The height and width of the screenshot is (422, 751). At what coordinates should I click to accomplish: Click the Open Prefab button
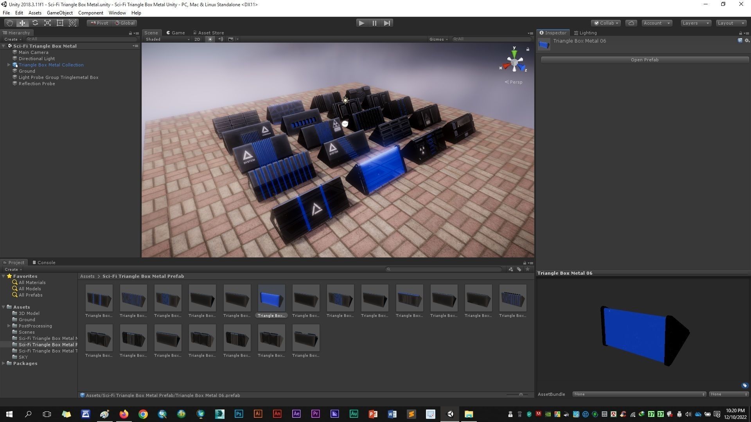[644, 60]
